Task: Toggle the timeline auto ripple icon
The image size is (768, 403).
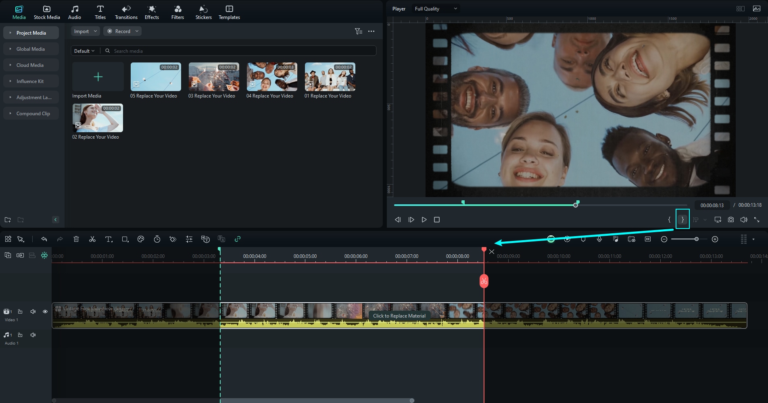Action: [44, 255]
